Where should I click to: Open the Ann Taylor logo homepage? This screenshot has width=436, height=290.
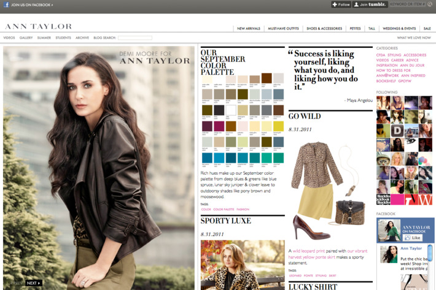pyautogui.click(x=38, y=26)
